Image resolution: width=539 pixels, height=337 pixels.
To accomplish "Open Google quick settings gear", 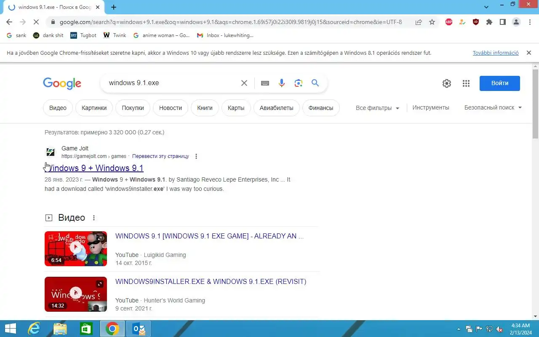I will coord(447,83).
